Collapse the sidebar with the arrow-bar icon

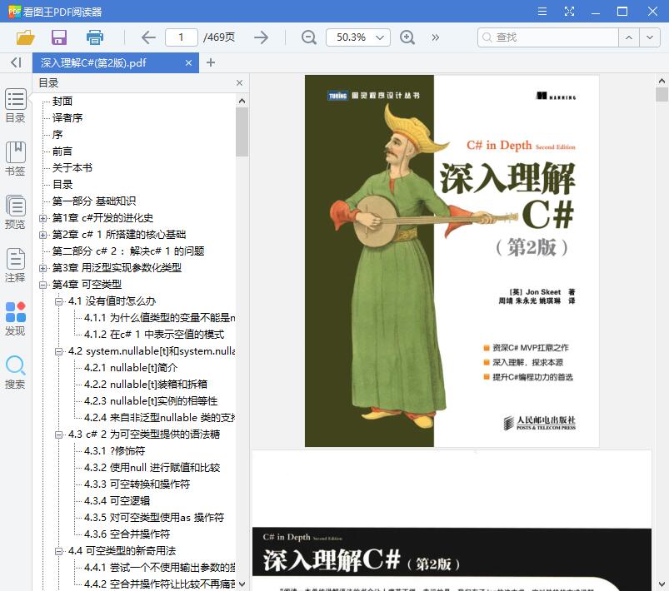coord(16,62)
